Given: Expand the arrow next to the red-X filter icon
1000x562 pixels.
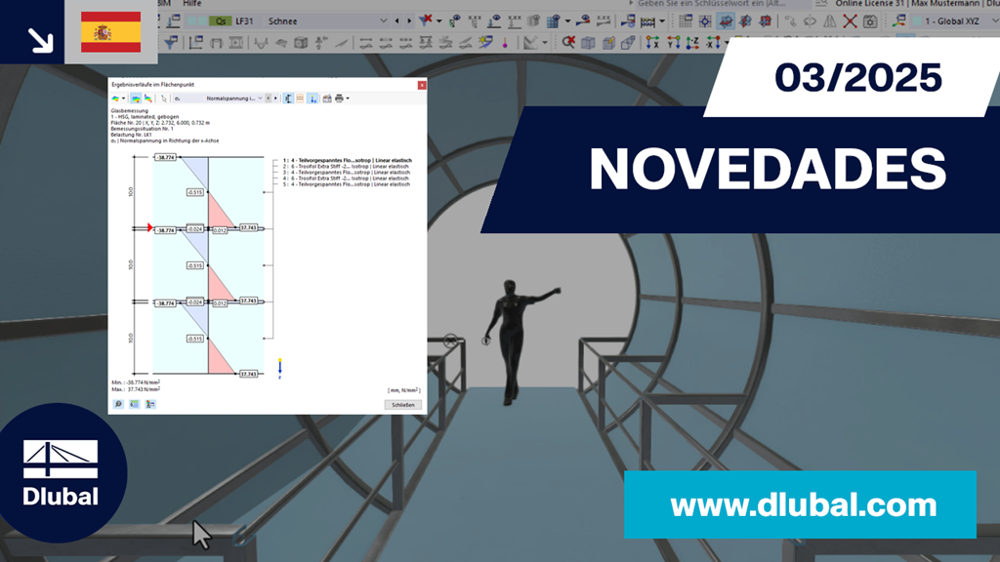Looking at the screenshot, I should [438, 21].
